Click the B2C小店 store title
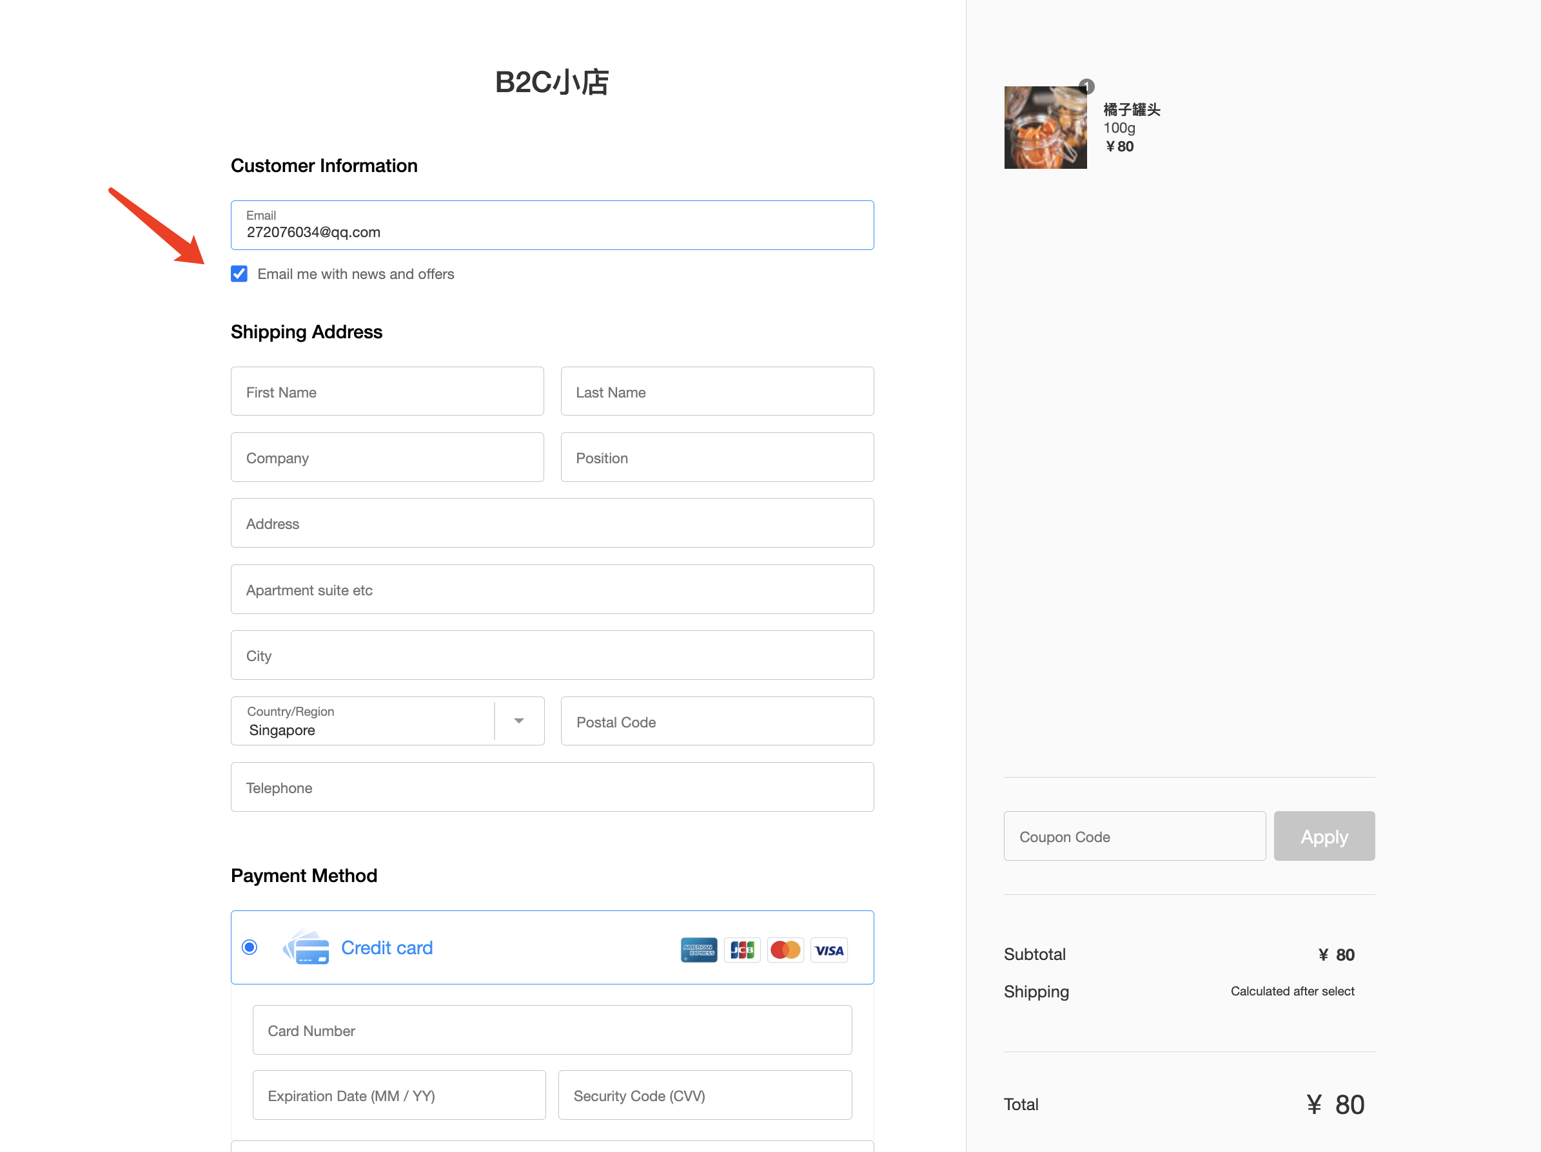The width and height of the screenshot is (1541, 1152). [552, 82]
